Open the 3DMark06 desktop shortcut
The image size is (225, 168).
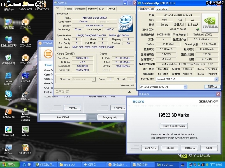click(26, 60)
